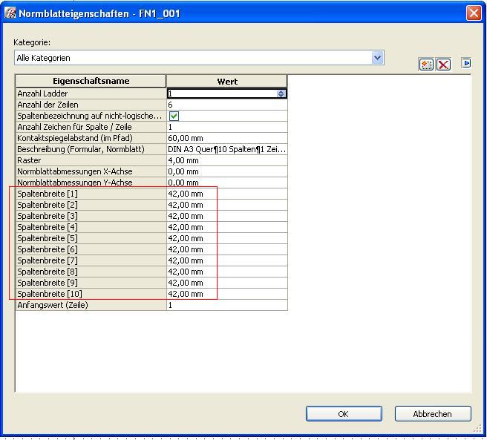487x440 pixels.
Task: Click the value of Spaltenbreite [9]
Action: (x=227, y=283)
